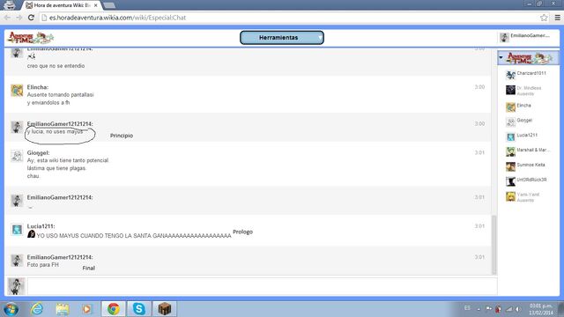Click Suminoe Keita avatar icon
The height and width of the screenshot is (317, 564).
510,166
